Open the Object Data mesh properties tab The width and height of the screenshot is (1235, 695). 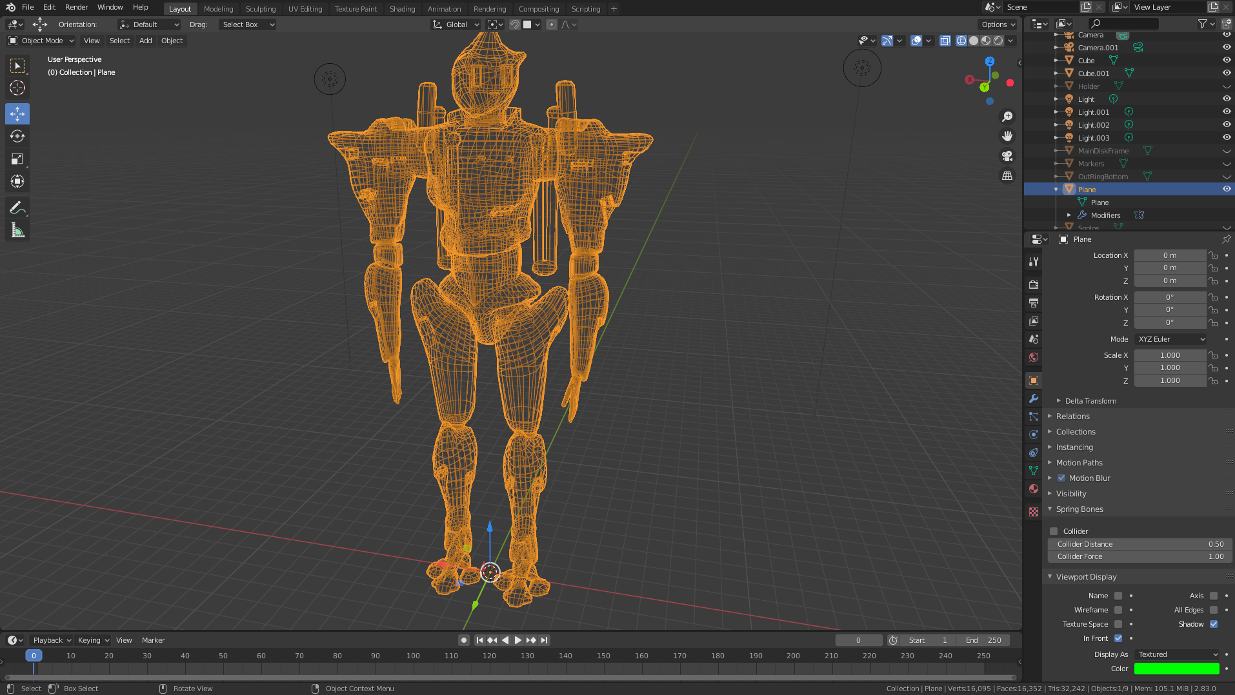(1034, 471)
